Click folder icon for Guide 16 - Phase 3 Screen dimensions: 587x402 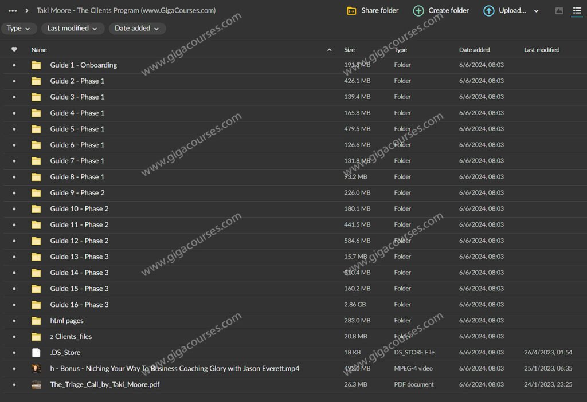[x=36, y=305]
